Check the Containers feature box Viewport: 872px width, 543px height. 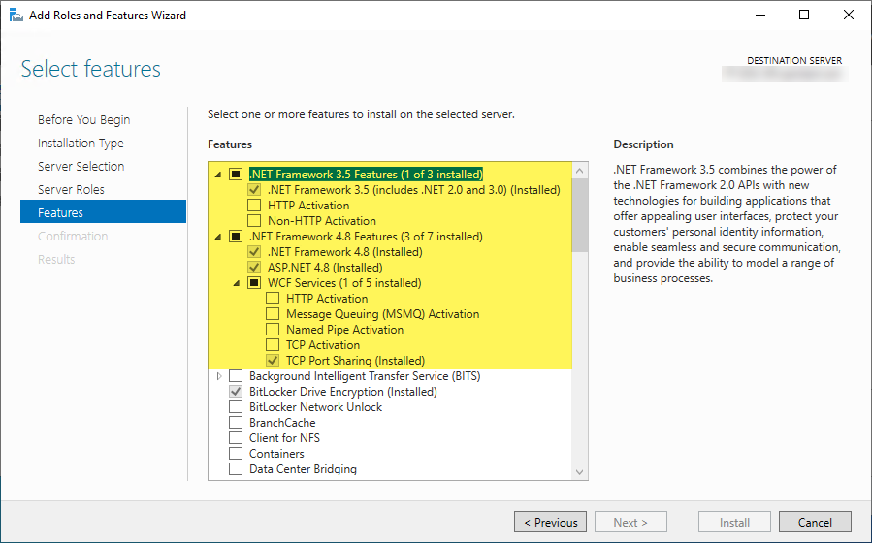tap(236, 454)
